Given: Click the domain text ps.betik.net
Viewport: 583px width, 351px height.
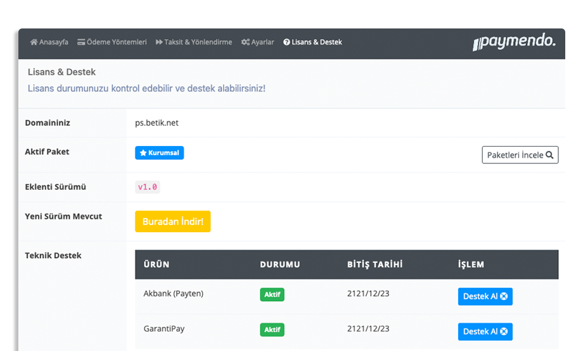Looking at the screenshot, I should click(157, 123).
